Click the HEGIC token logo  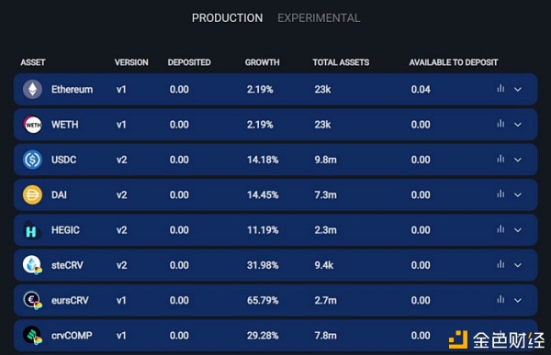tap(31, 230)
